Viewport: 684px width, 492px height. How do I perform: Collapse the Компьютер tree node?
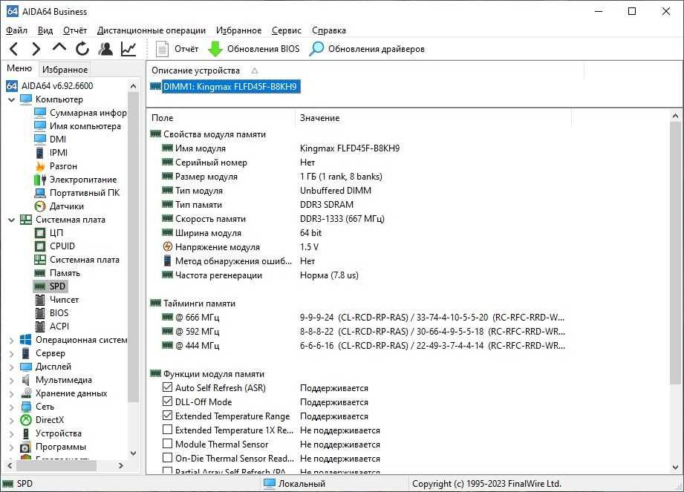coord(12,99)
